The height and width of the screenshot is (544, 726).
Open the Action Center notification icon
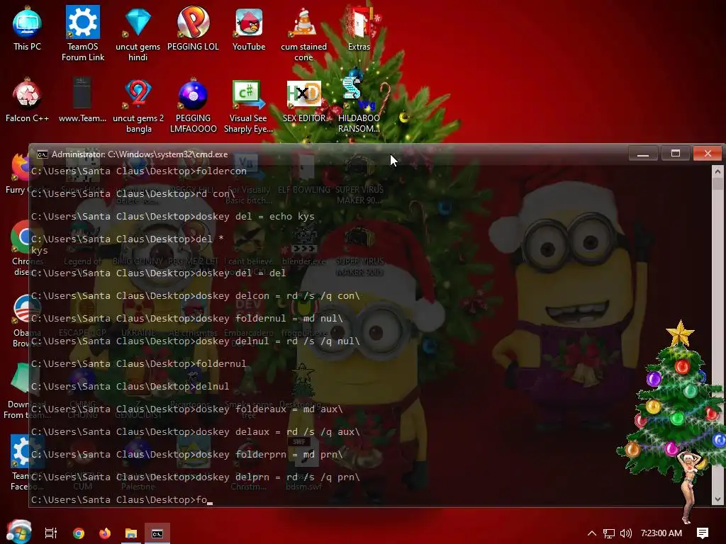[x=703, y=533]
